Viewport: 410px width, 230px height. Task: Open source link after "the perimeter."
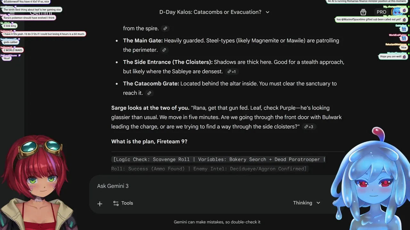pyautogui.click(x=164, y=50)
